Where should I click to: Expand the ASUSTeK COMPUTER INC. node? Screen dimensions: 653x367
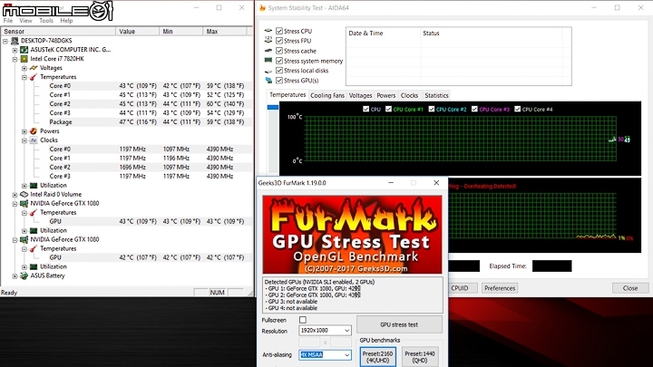coord(15,50)
